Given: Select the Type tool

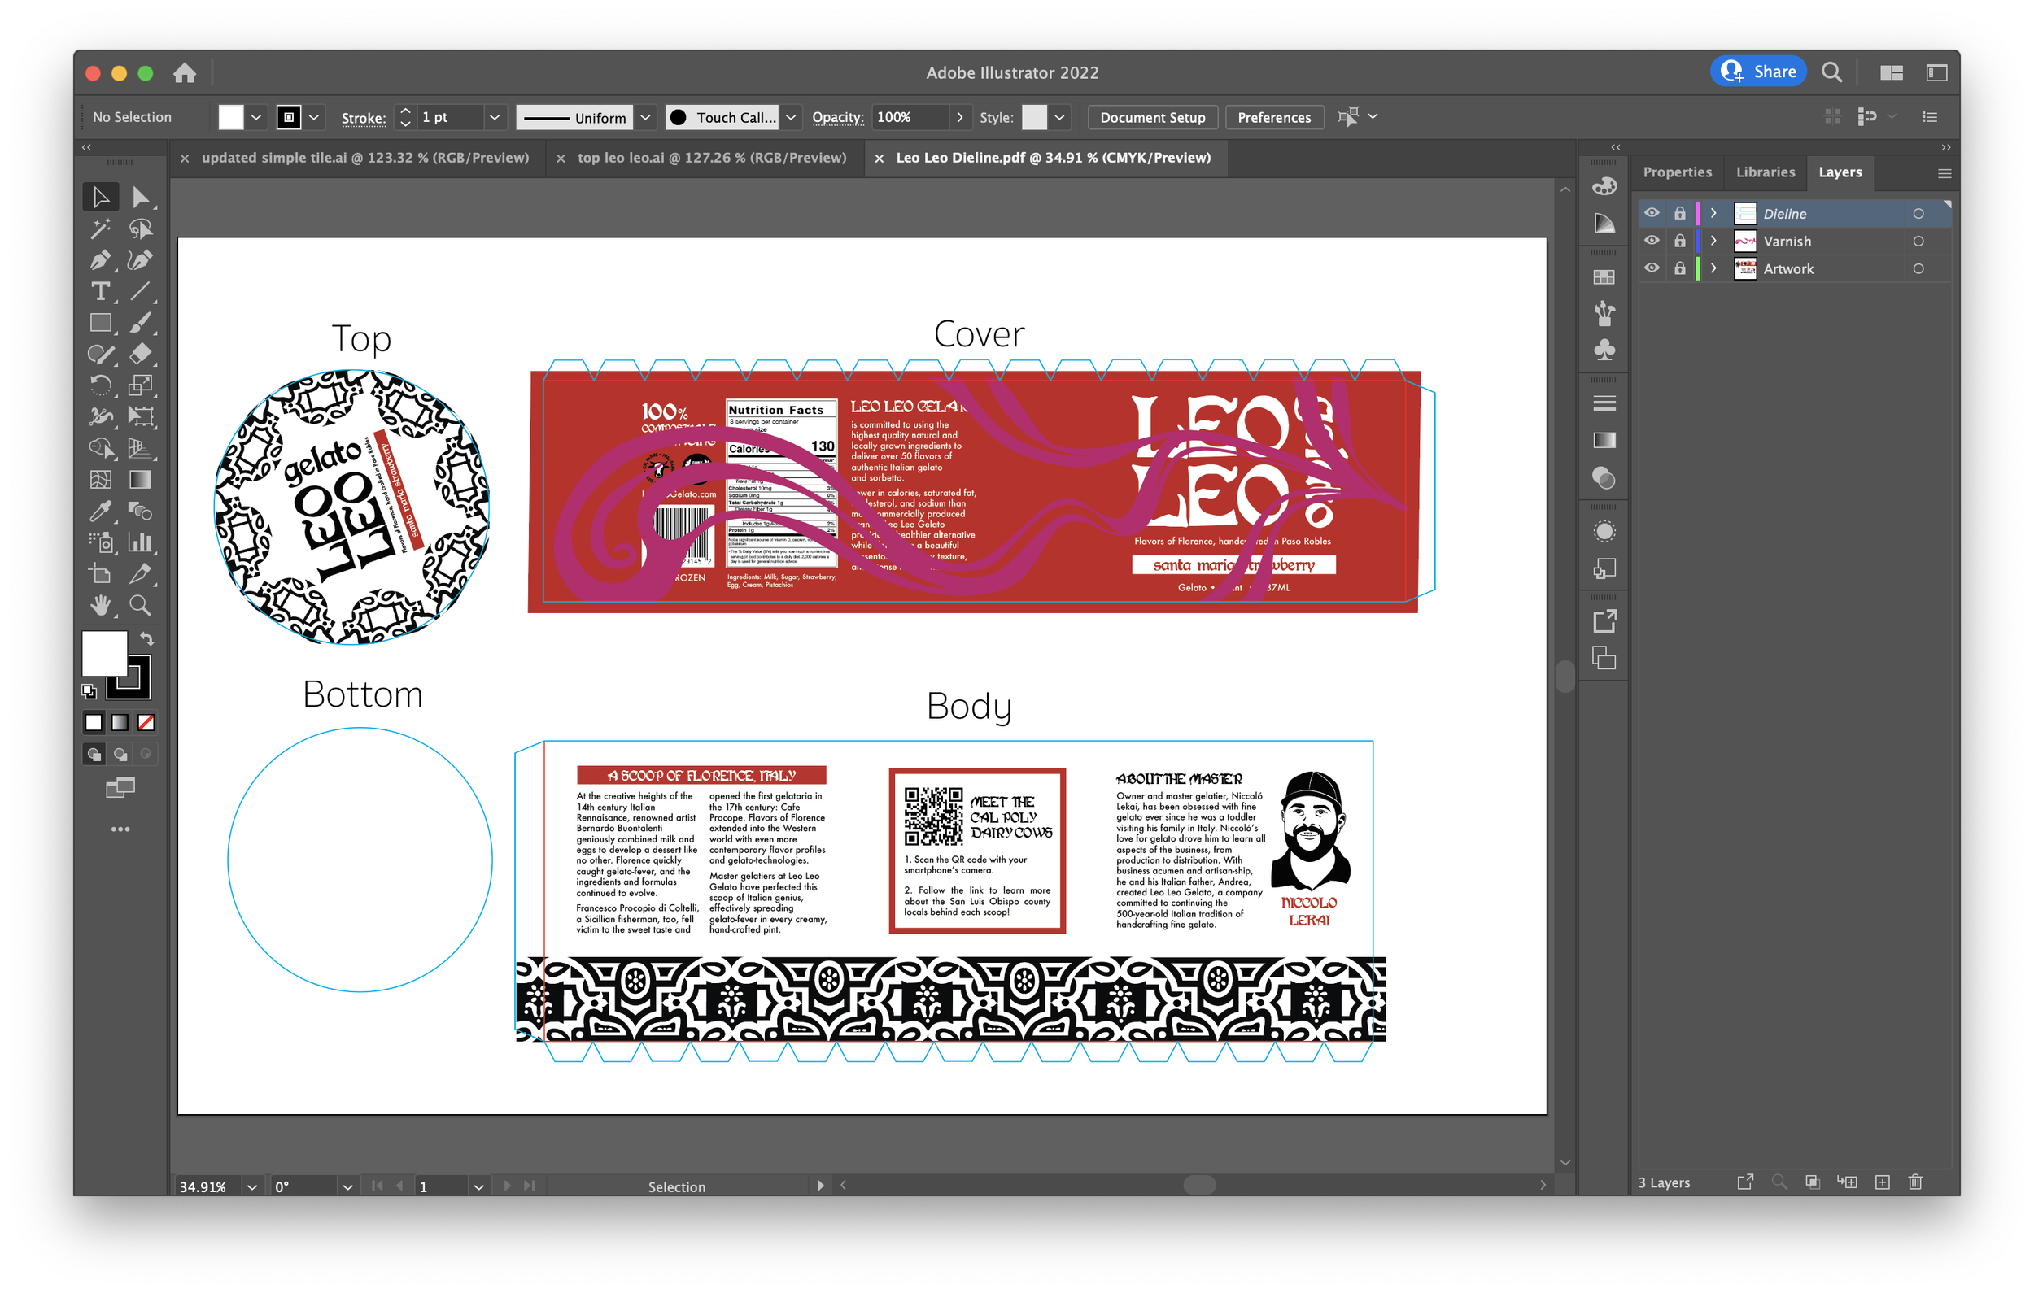Looking at the screenshot, I should coord(100,291).
